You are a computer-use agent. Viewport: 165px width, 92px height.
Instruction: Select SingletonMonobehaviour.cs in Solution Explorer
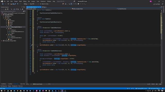[18, 32]
